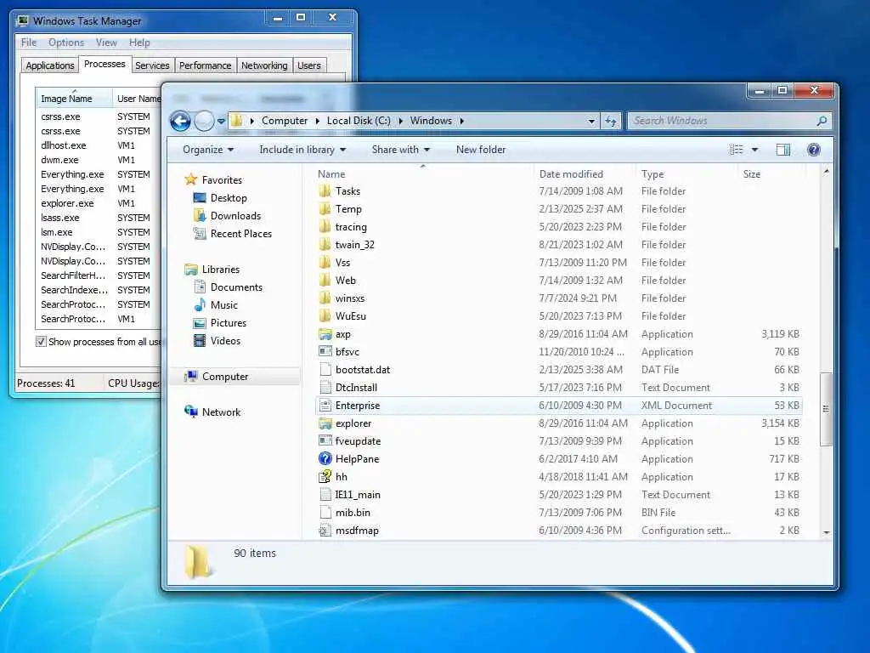Switch to the Applications tab in Task Manager

[x=50, y=65]
